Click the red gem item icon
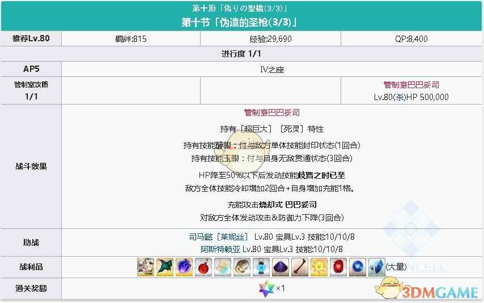Screen dimensions: 484x303 pos(338,267)
